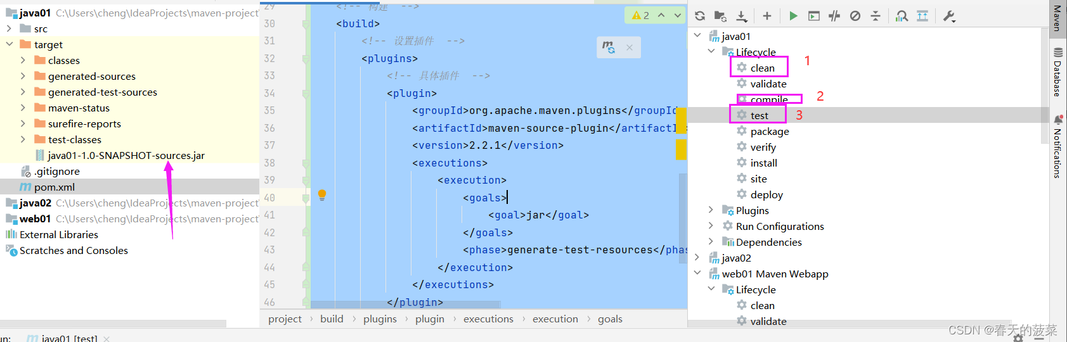1067x342 pixels.
Task: Open Maven Settings wrench icon
Action: [949, 16]
